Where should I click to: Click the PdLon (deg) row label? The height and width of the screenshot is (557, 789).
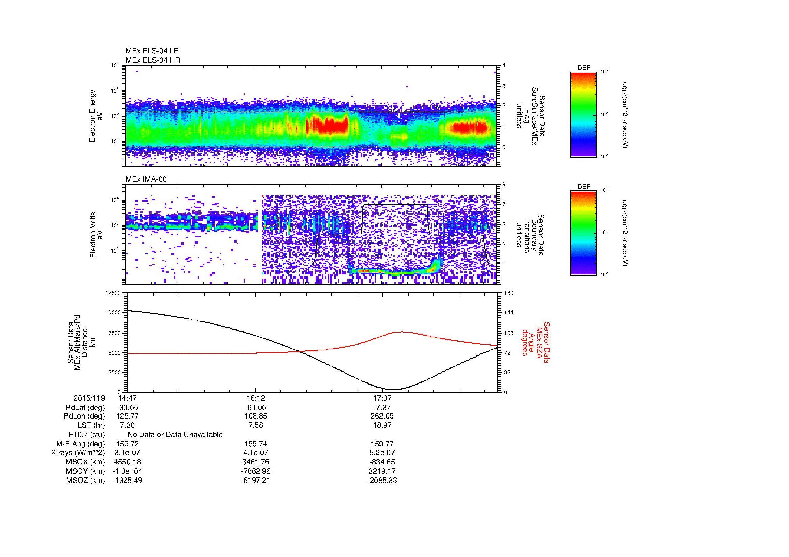pos(85,416)
